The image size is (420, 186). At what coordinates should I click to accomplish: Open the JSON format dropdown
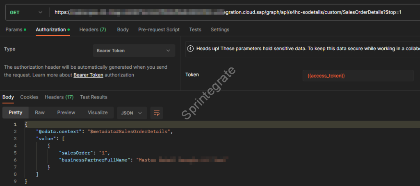tap(132, 113)
